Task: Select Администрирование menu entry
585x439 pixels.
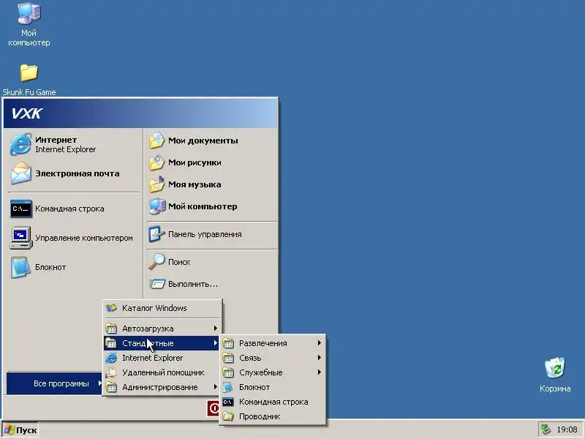Action: coord(162,387)
